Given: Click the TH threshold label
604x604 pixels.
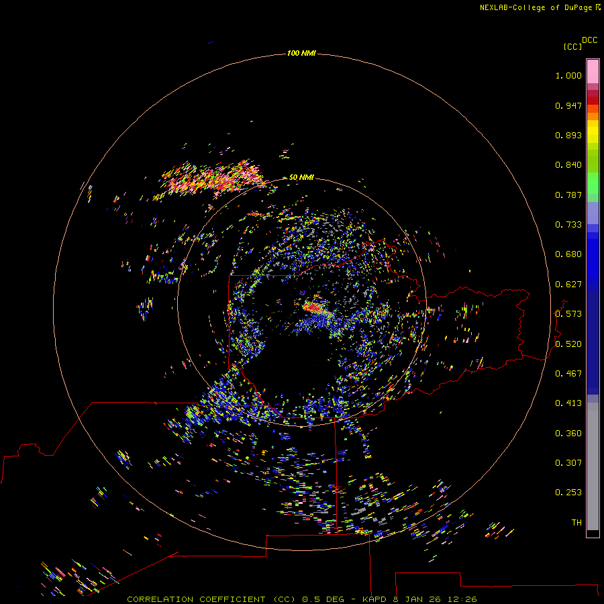Looking at the screenshot, I should pyautogui.click(x=576, y=523).
